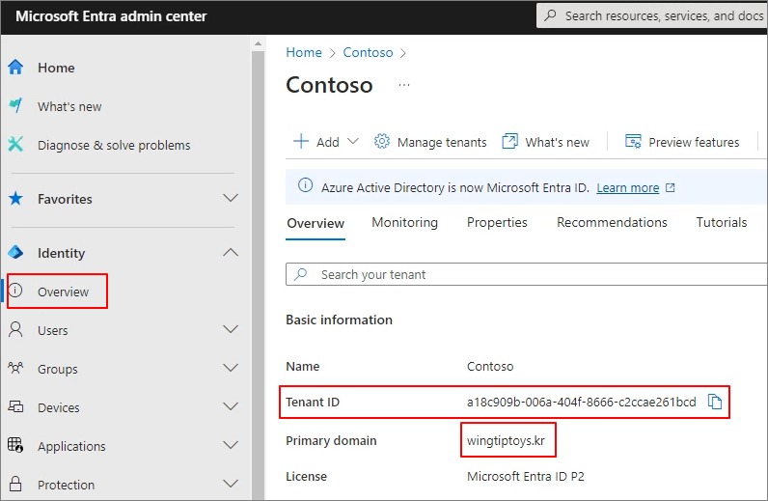Viewport: 768px width, 501px height.
Task: Click the Contoso breadcrumb link
Action: coord(368,52)
